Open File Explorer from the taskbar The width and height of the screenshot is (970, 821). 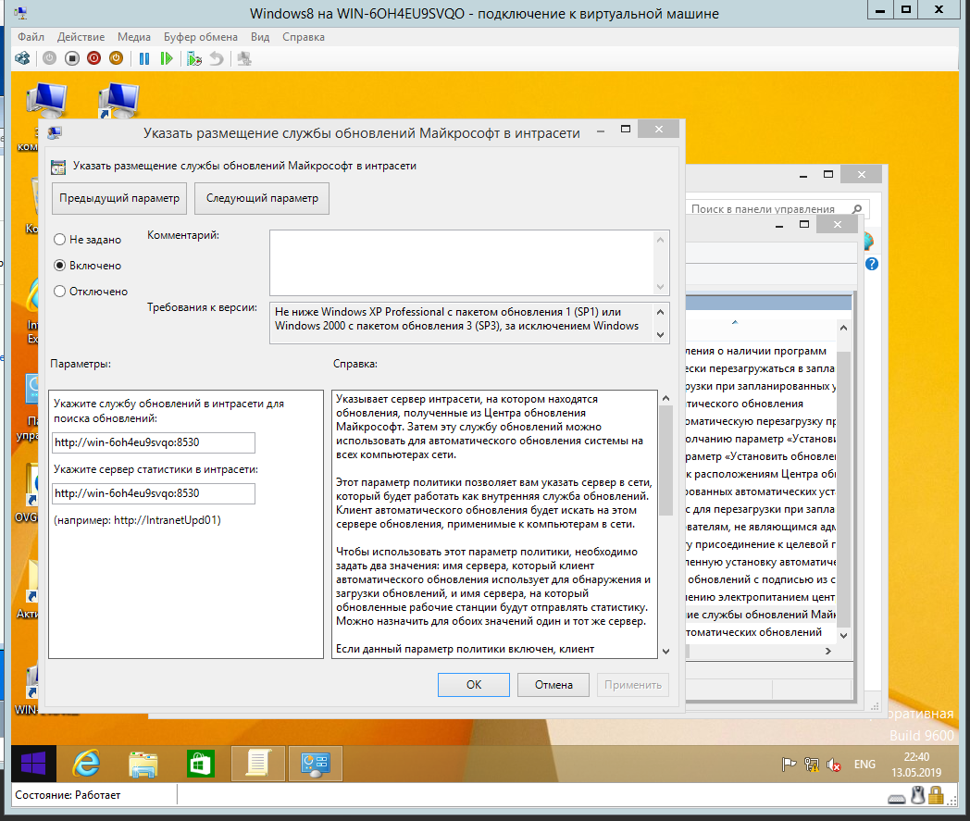point(143,765)
